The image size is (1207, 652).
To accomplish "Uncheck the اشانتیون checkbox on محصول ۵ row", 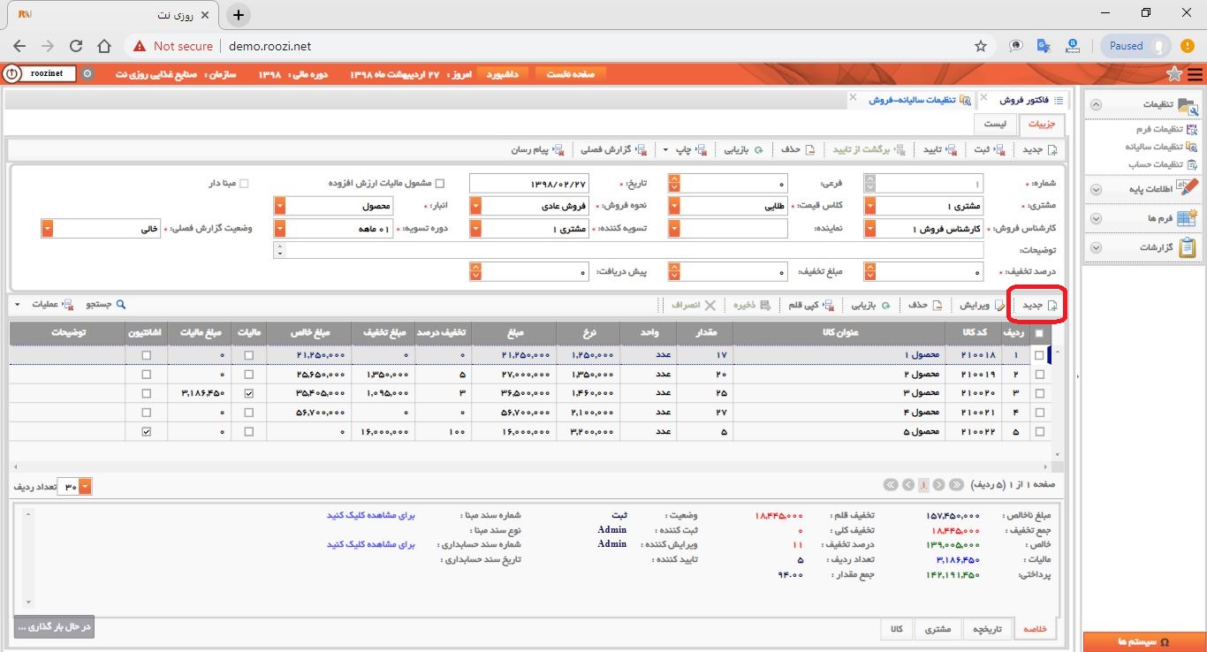I will [x=146, y=432].
